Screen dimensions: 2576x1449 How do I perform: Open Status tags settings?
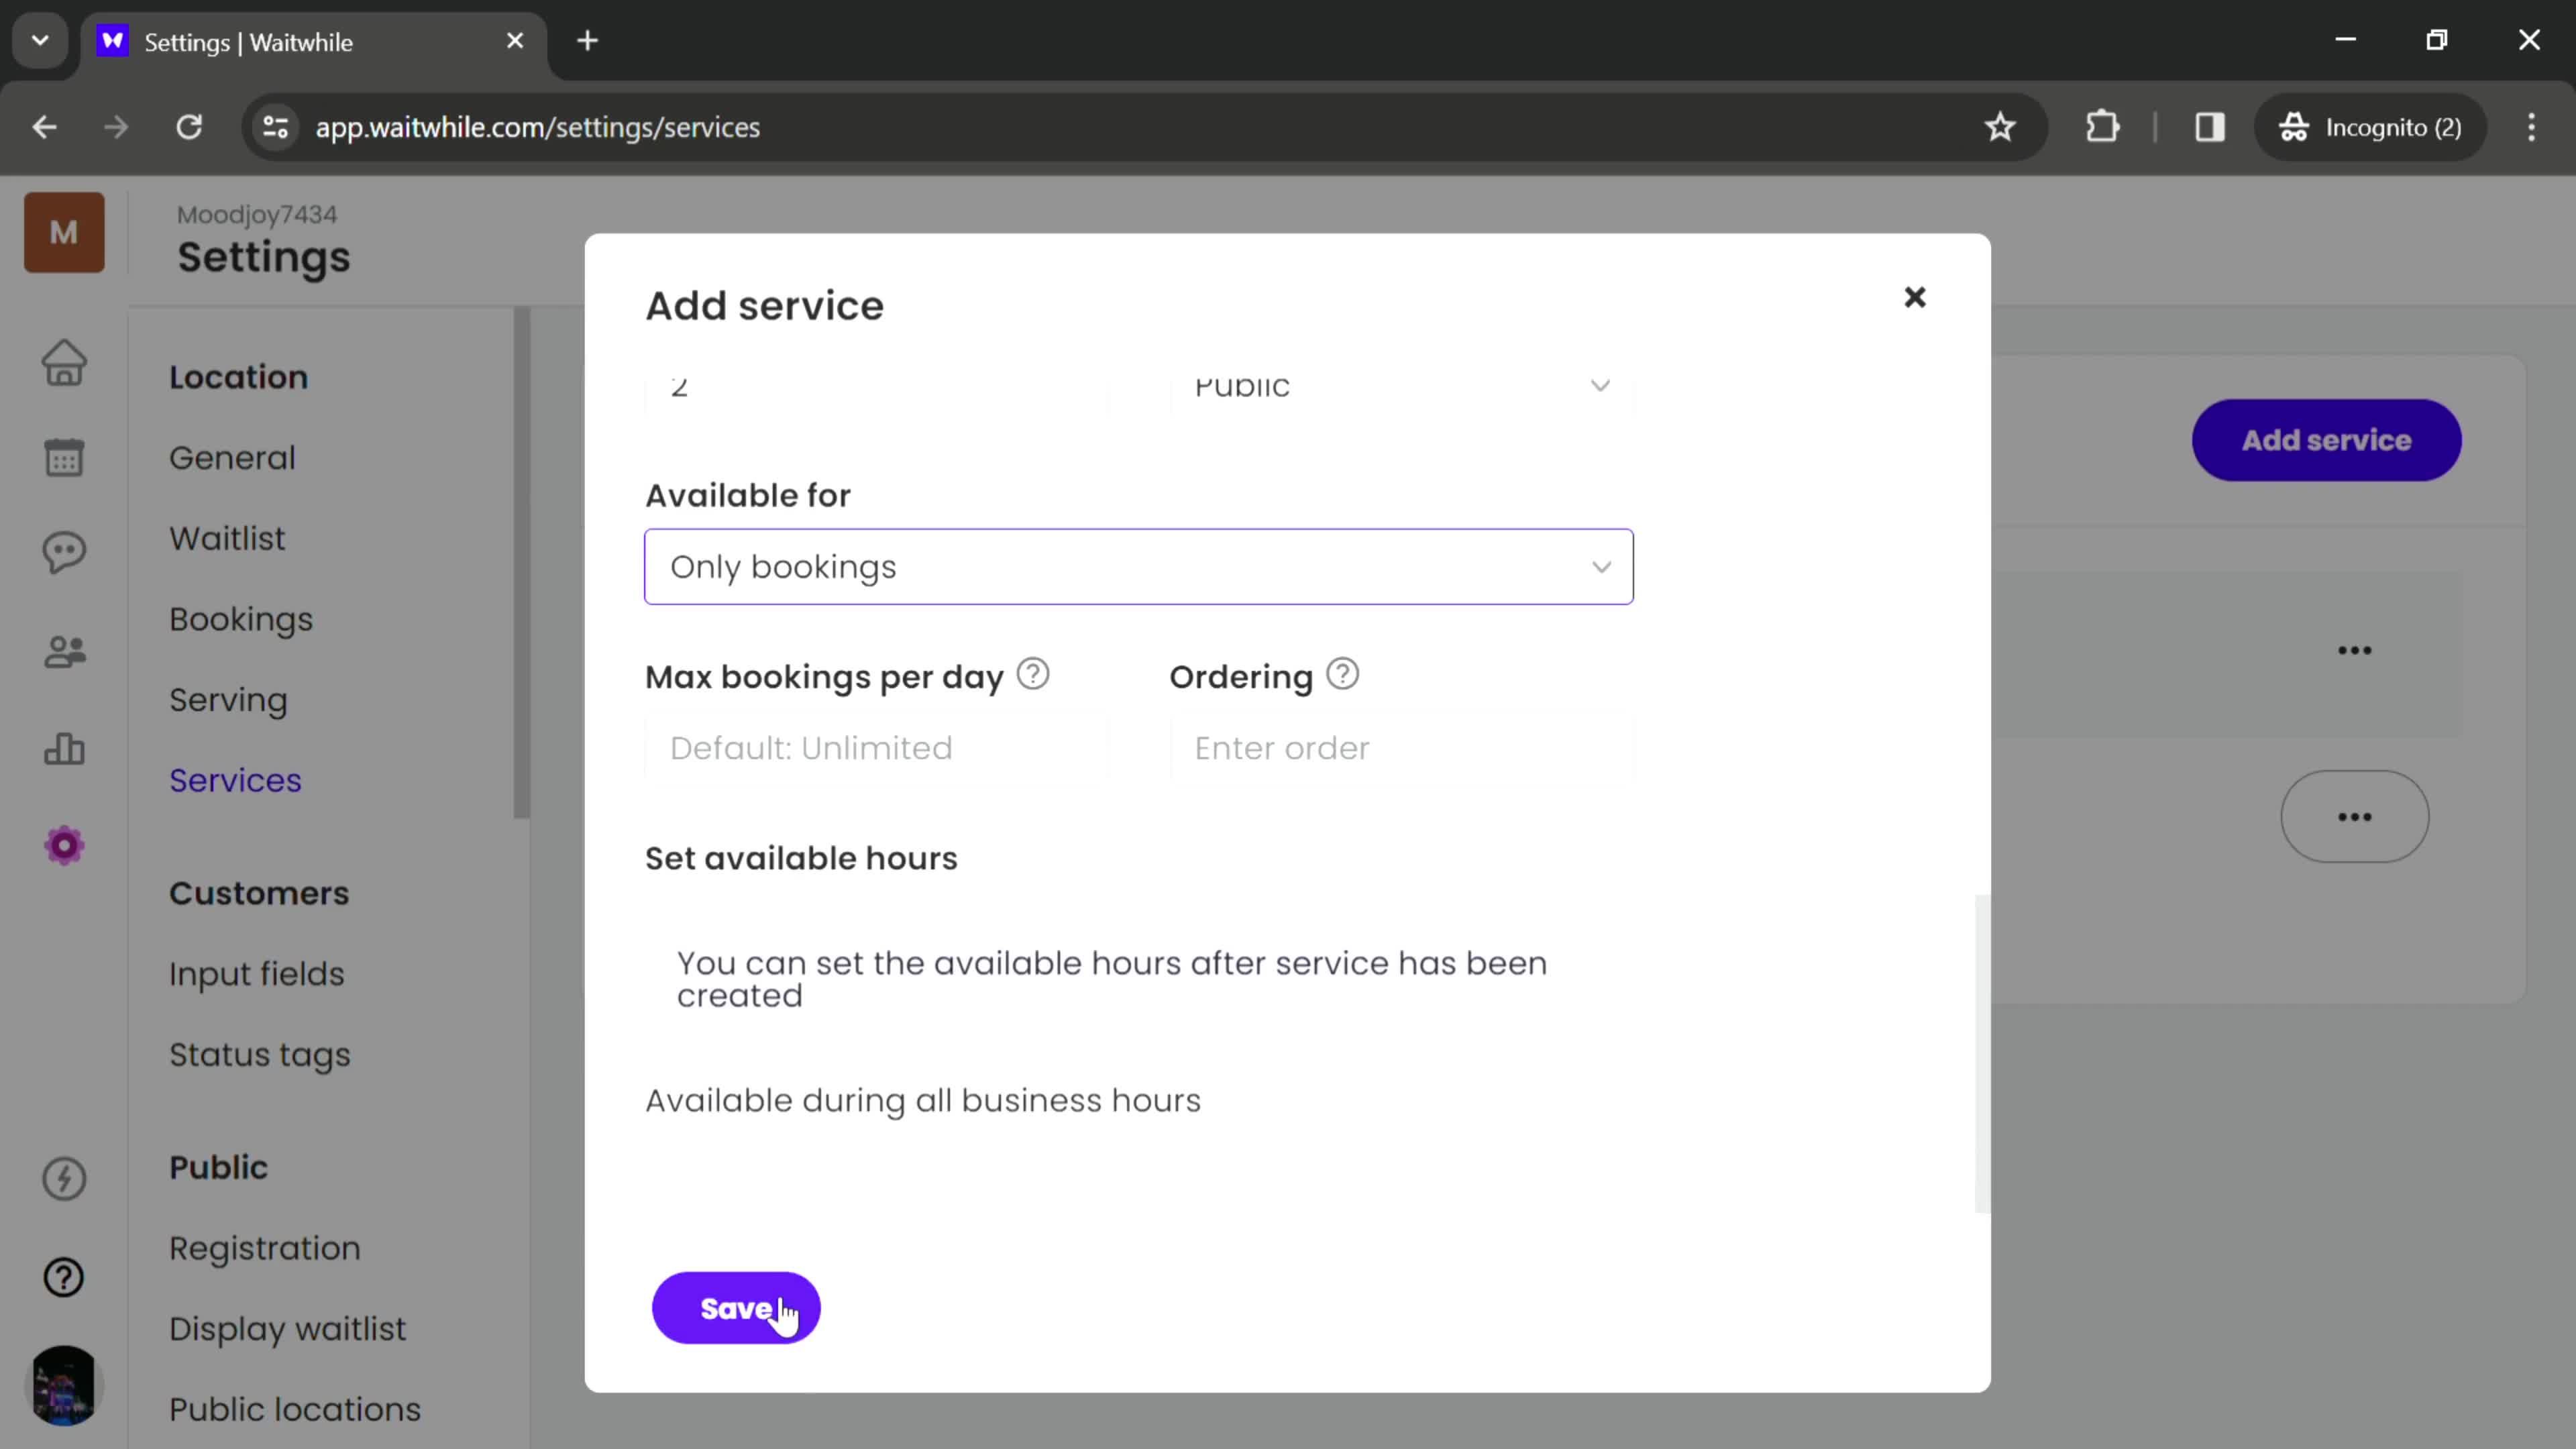(x=260, y=1056)
